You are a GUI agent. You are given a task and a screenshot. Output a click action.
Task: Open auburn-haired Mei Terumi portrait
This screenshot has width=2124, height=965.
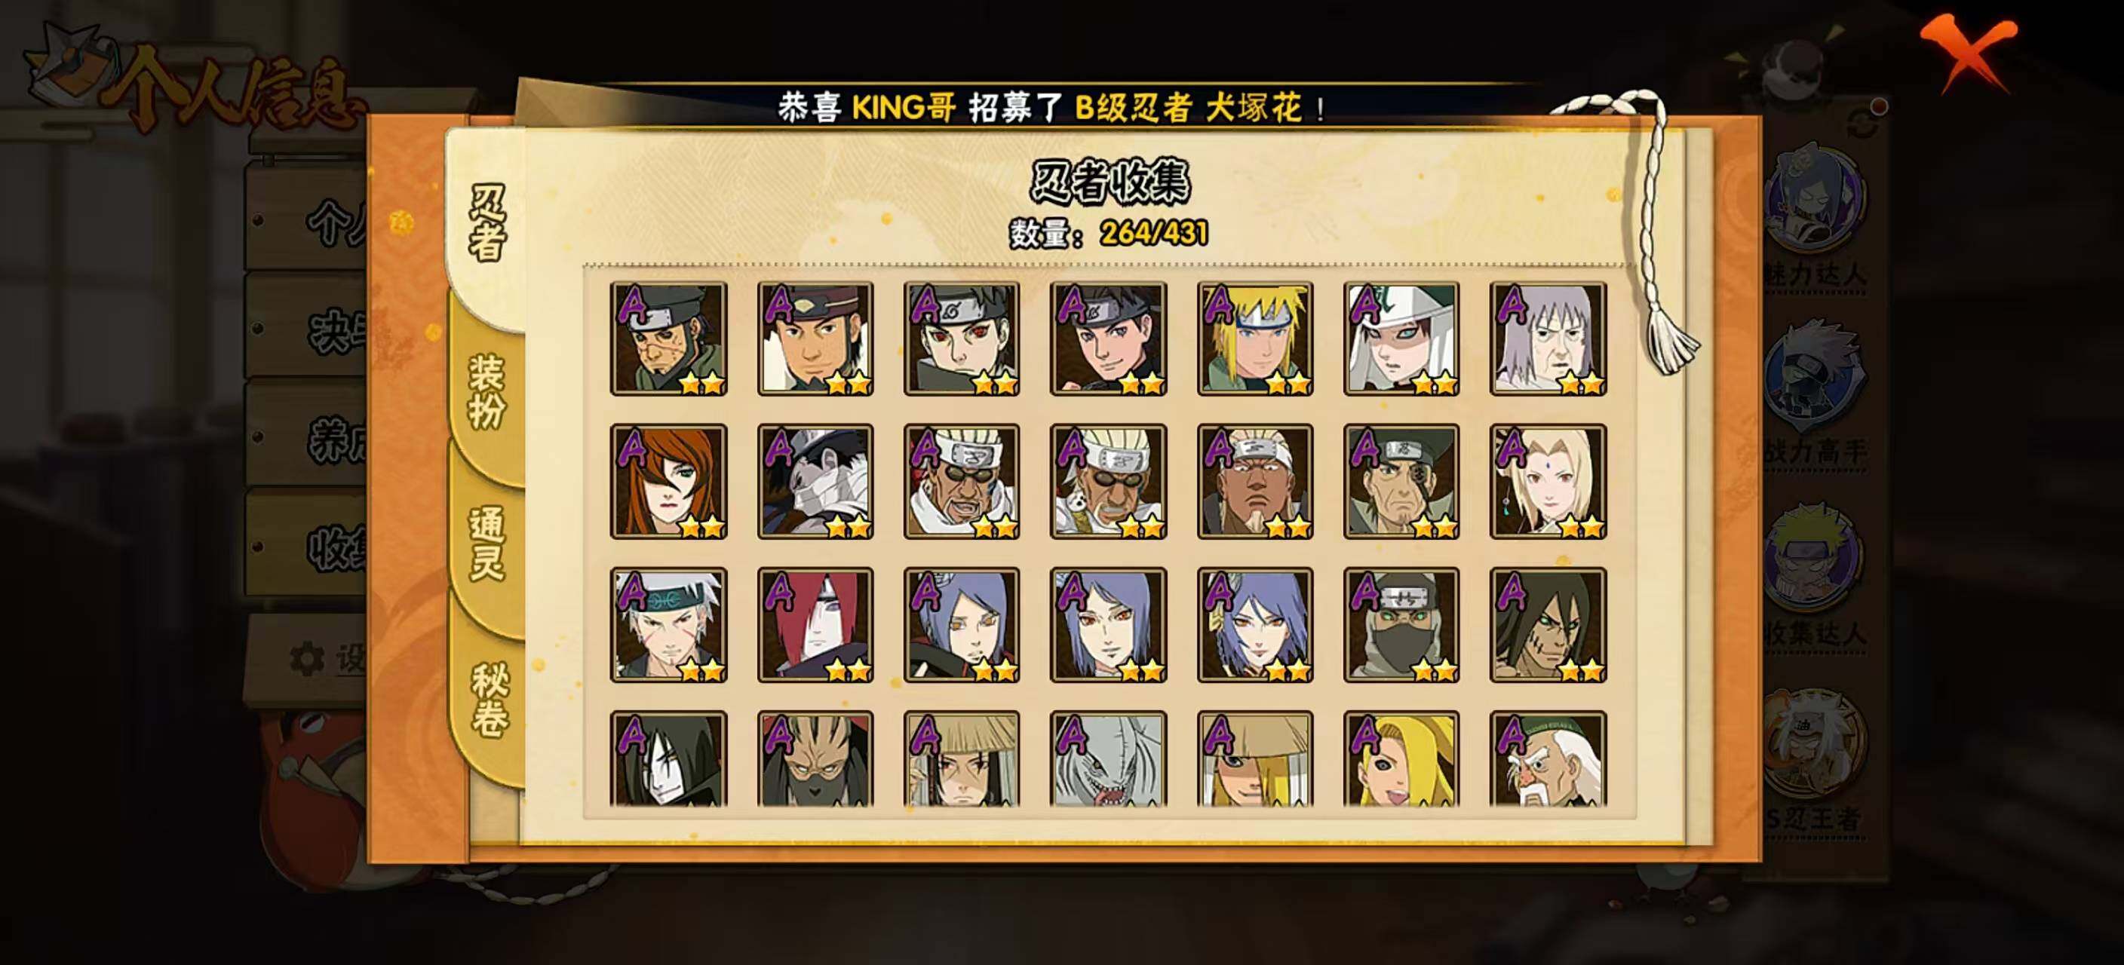pyautogui.click(x=669, y=482)
